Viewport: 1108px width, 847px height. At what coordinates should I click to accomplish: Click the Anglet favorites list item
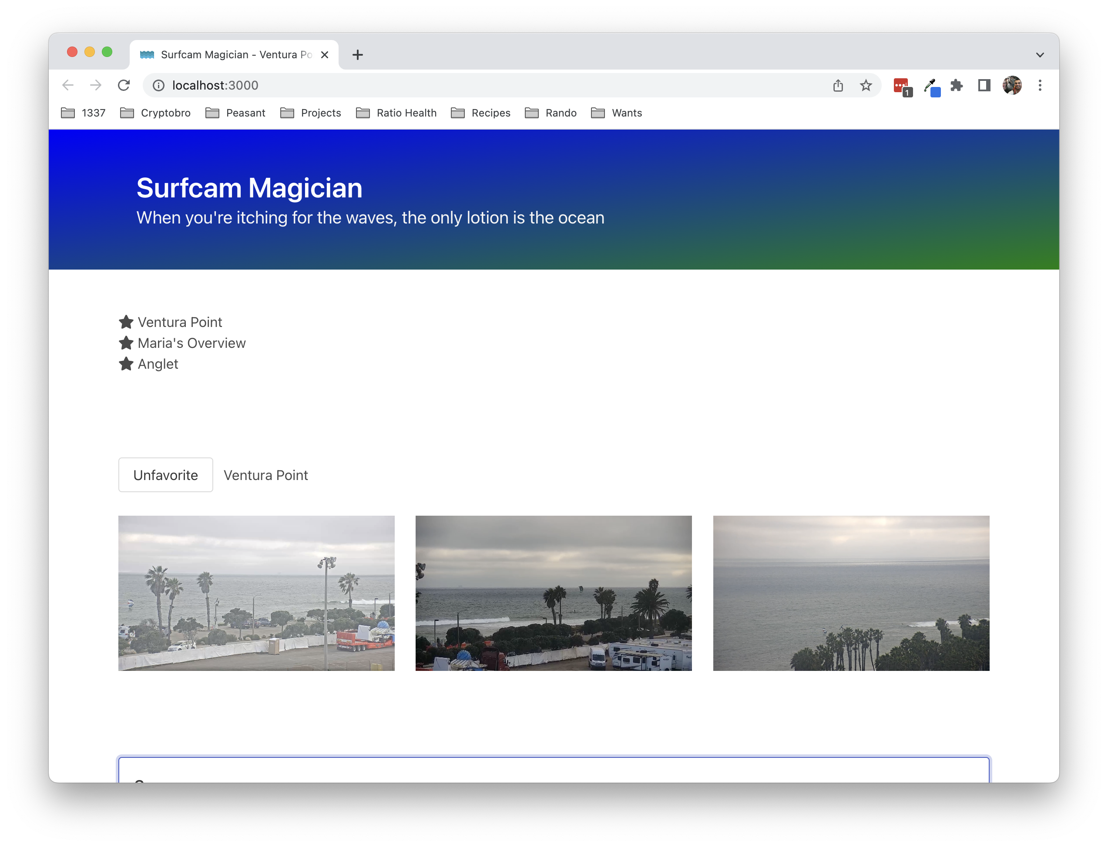point(158,364)
